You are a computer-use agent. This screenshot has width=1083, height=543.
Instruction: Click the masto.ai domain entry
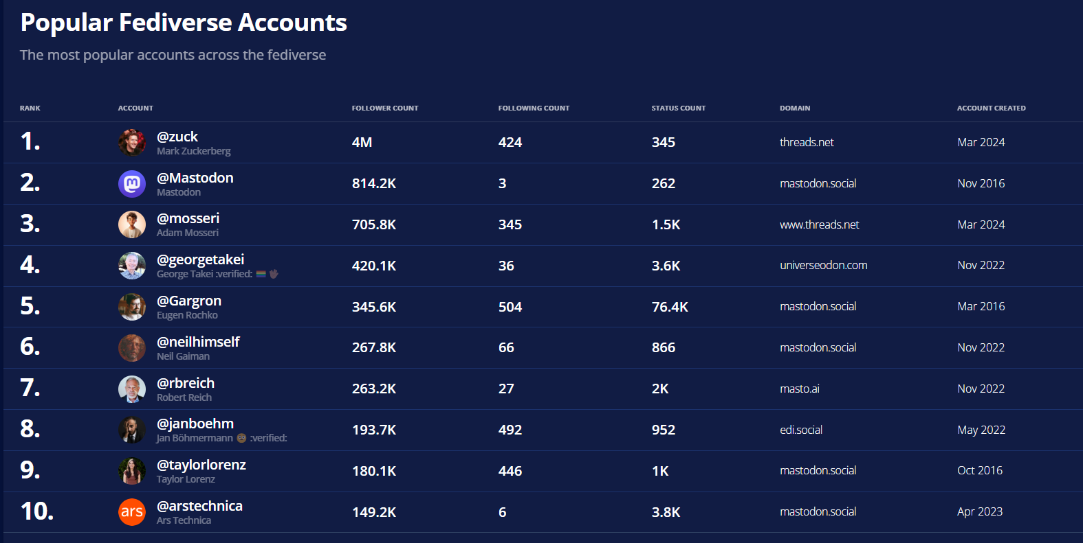(x=799, y=389)
